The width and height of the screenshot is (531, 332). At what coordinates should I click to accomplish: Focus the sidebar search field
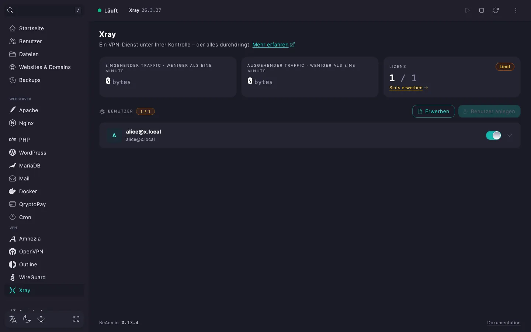44,10
